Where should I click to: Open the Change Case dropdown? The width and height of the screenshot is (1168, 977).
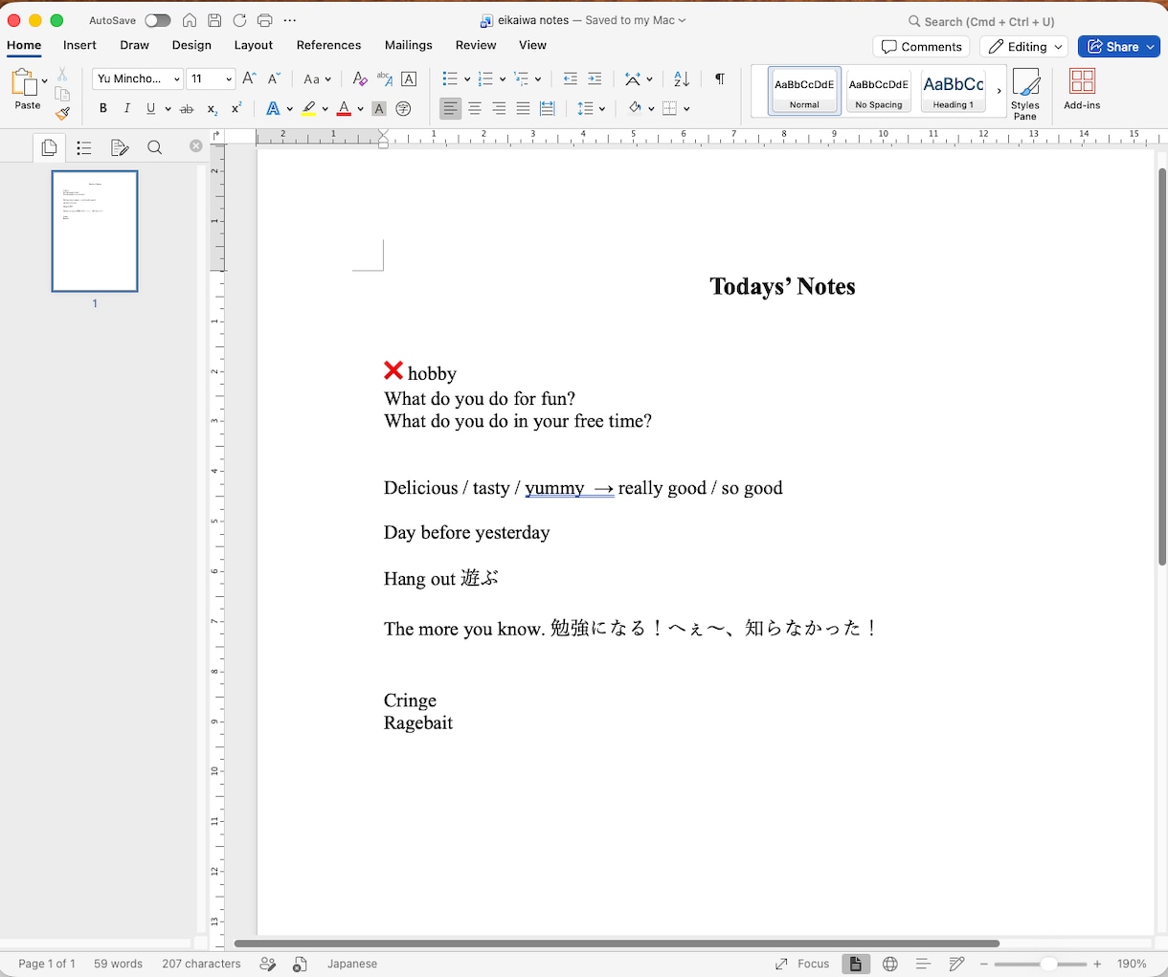317,79
